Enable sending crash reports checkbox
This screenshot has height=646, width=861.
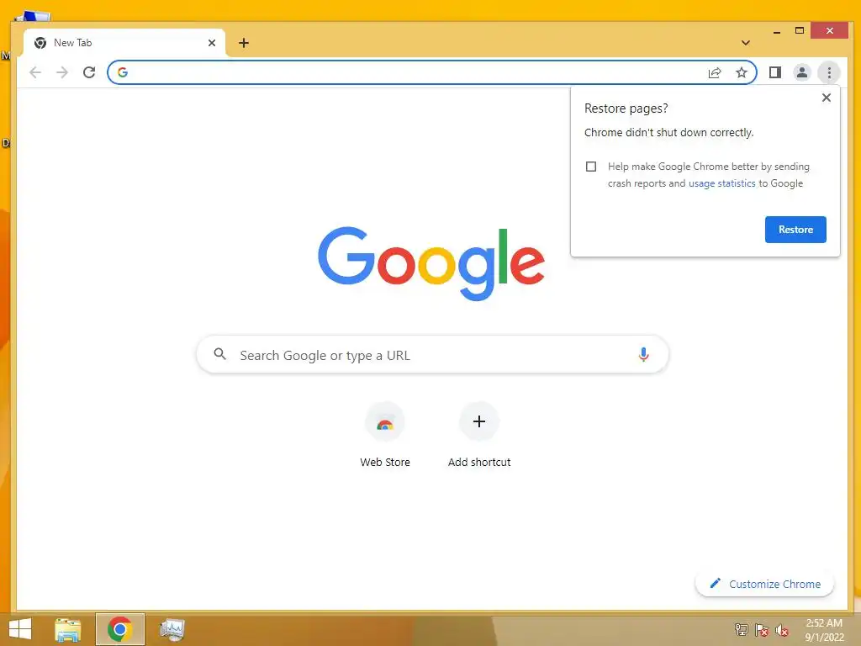point(591,167)
